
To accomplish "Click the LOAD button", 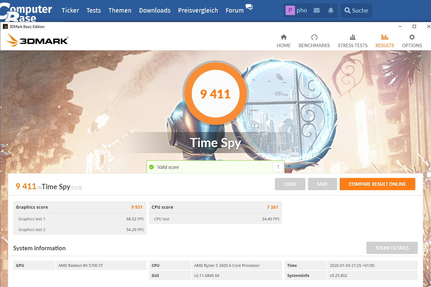I will 290,184.
